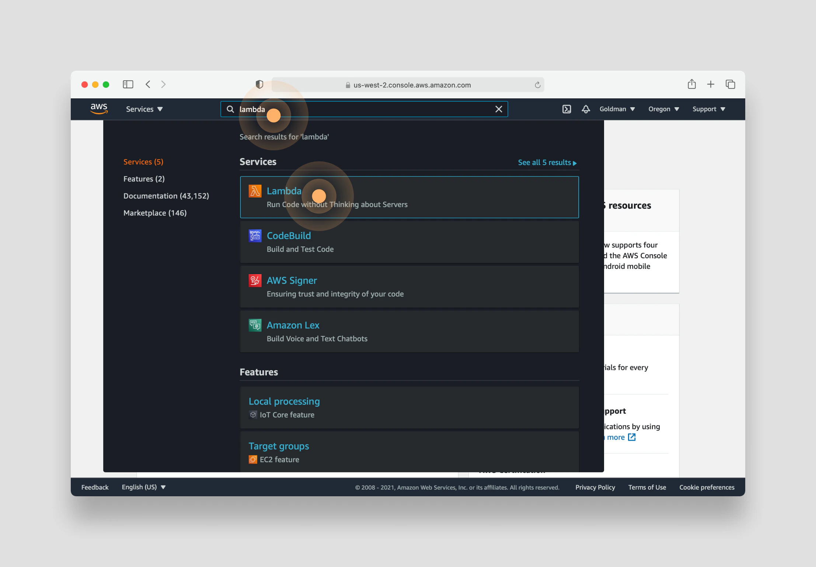Click the Features section heading
816x567 pixels.
click(259, 372)
